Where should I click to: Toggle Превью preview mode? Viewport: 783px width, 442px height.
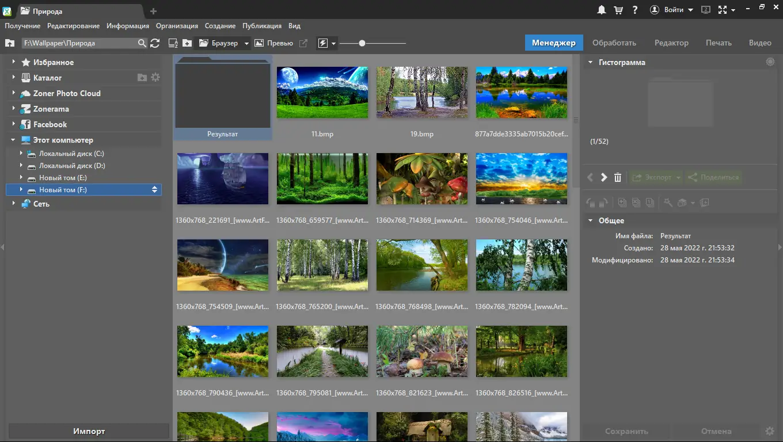click(x=274, y=43)
